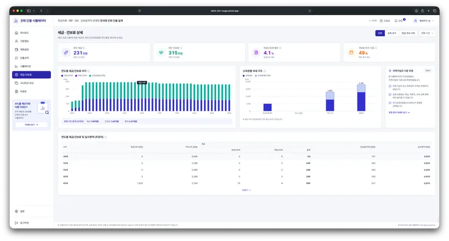Screen dimensions: 449x241
Task: Open the basic info person item in the sidebar
Action: tap(31, 41)
